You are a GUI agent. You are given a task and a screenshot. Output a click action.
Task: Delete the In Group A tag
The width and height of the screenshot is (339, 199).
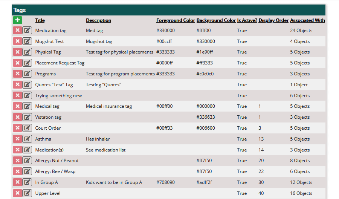coord(17,182)
